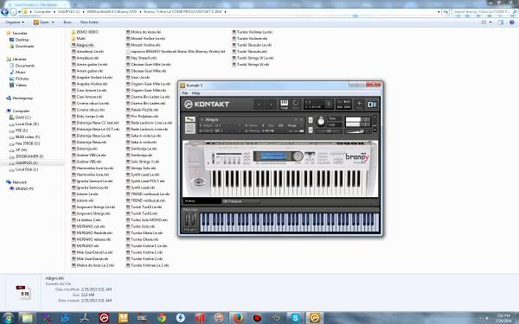Image resolution: width=519 pixels, height=324 pixels.
Task: Select Desktop in navigation pane
Action: click(x=19, y=40)
